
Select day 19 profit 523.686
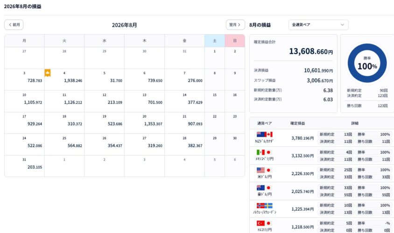[x=115, y=124]
